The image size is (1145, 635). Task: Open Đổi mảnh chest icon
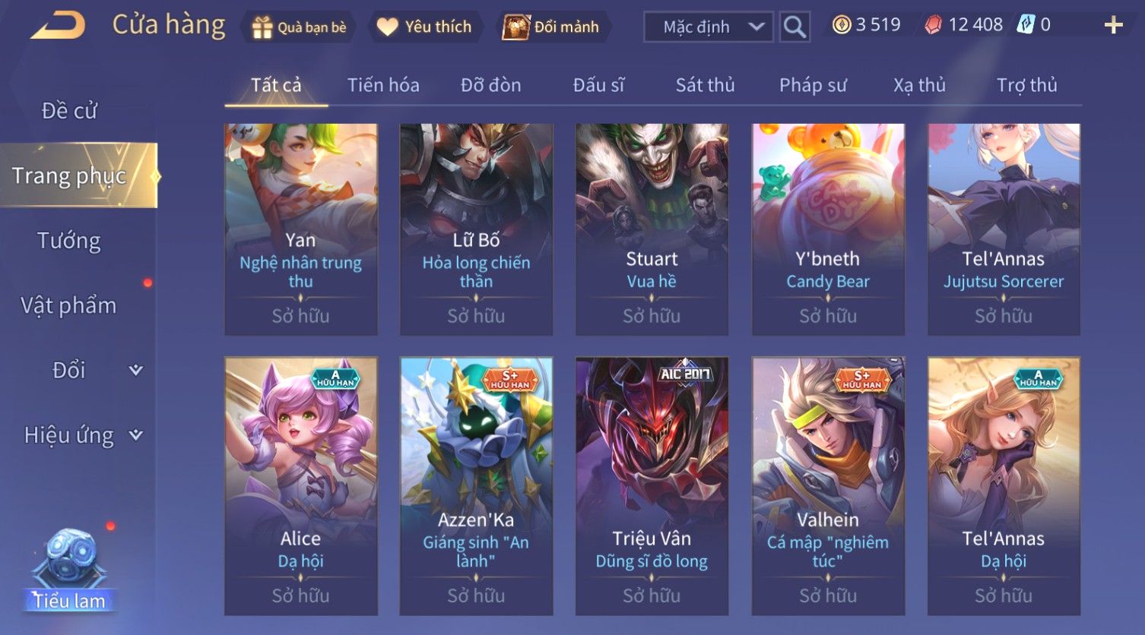click(x=515, y=27)
